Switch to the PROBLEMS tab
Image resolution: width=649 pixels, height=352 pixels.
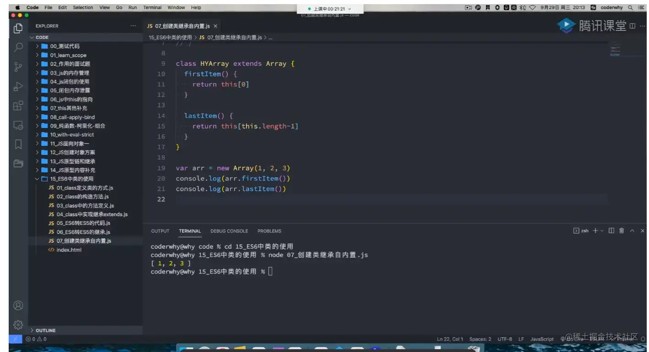click(269, 231)
